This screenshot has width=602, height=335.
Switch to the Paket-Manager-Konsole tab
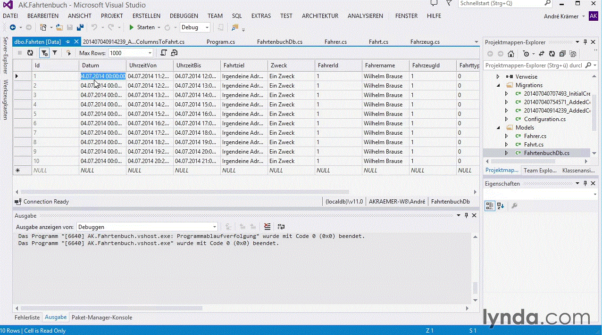point(102,318)
